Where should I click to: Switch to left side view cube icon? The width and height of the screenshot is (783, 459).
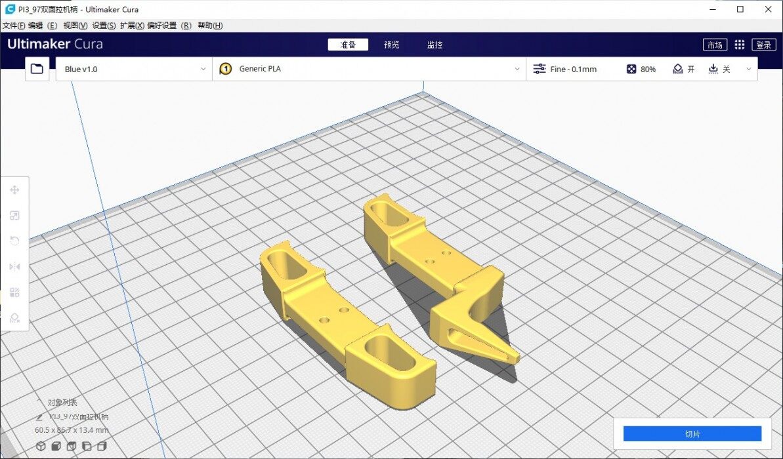pos(87,446)
